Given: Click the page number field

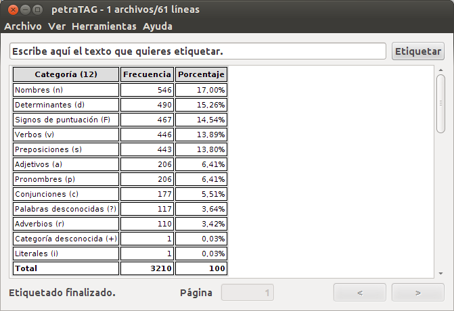Looking at the screenshot, I should pos(248,293).
